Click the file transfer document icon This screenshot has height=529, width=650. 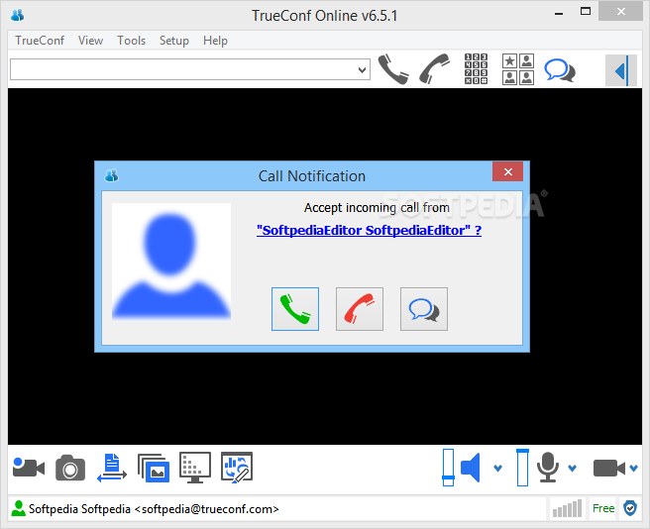tap(112, 468)
